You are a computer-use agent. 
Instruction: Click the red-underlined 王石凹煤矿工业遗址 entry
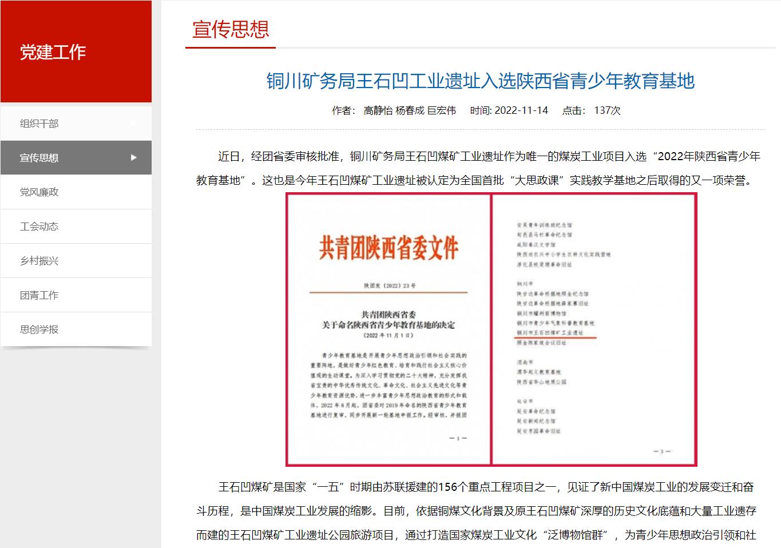point(550,332)
